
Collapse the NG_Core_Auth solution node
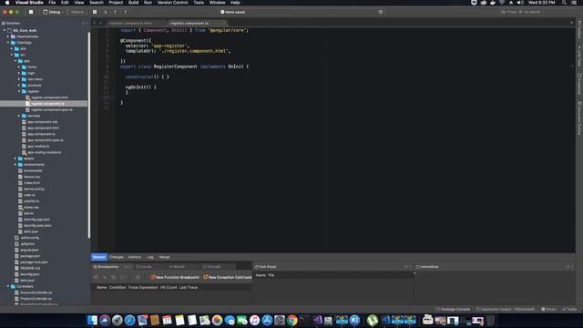[5, 30]
